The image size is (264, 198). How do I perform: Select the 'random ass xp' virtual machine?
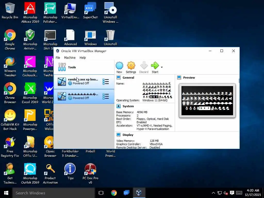coord(84,82)
